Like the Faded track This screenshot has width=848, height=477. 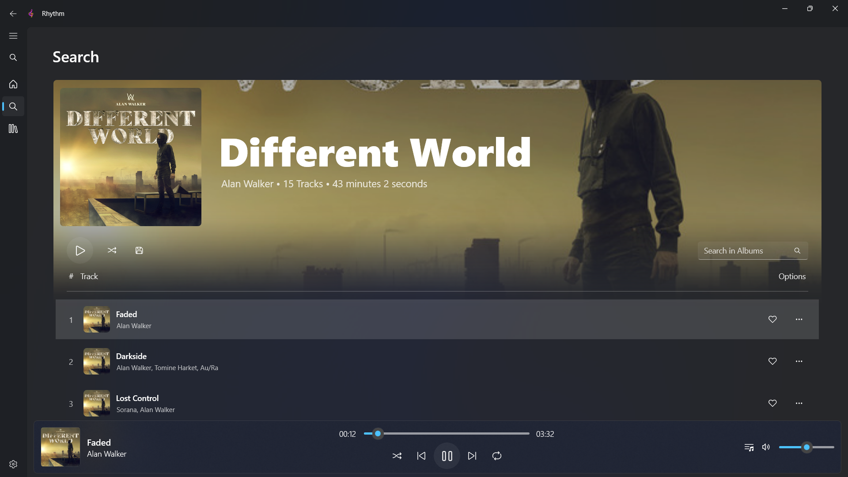772,319
